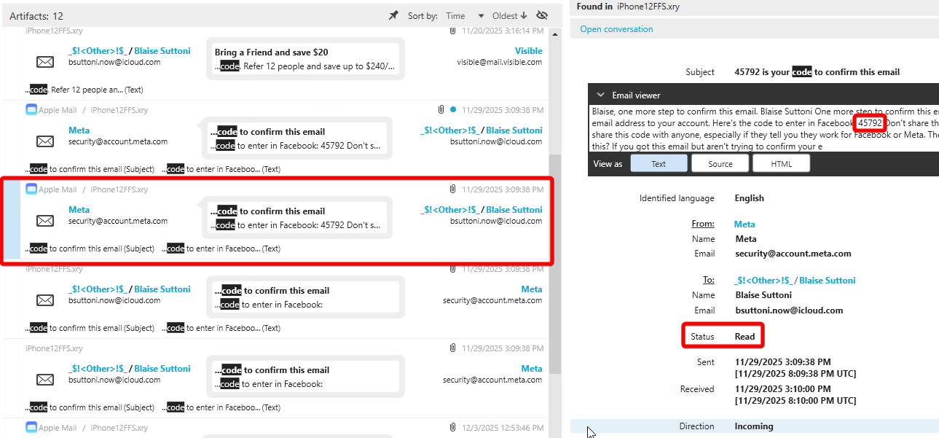Screen dimensions: 939x438
Task: Click envelope icon in the selected Meta email
Action: [45, 221]
